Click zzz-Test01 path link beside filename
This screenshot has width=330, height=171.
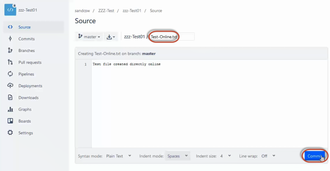tap(134, 37)
